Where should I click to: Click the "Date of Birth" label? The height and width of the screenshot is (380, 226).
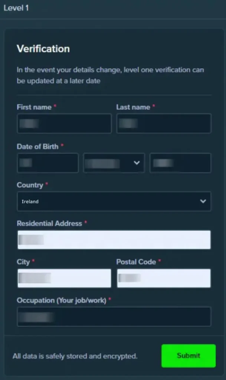click(37, 146)
